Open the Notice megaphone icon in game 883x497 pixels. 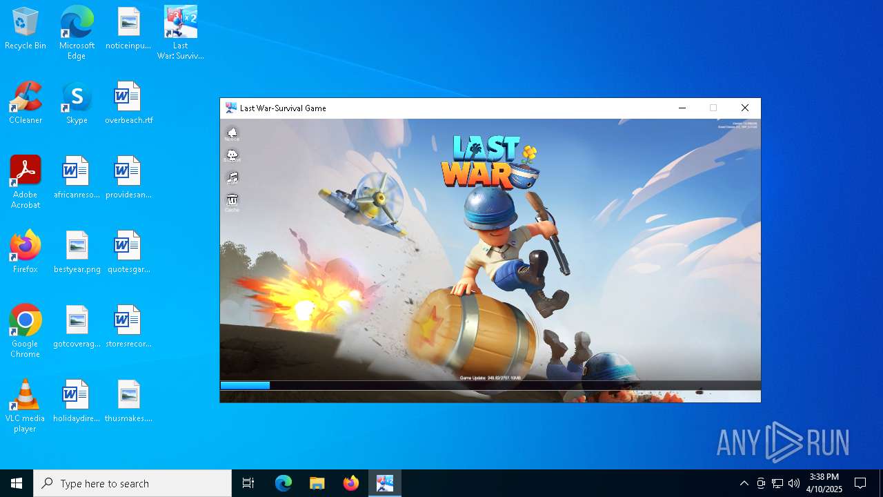tap(232, 133)
